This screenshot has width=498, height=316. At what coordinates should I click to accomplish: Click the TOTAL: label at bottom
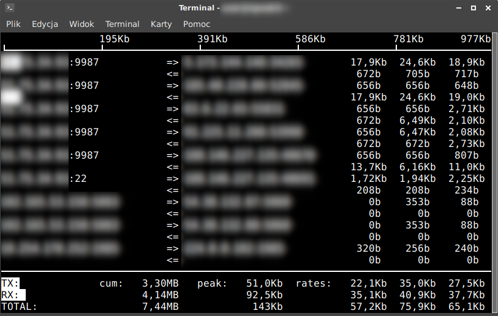[x=19, y=307]
